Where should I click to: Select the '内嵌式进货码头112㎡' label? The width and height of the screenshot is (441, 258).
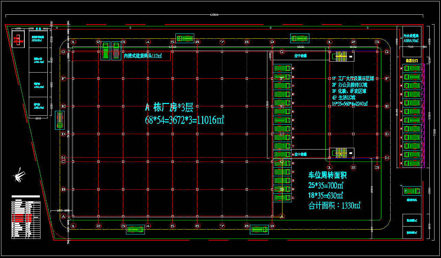[143, 55]
